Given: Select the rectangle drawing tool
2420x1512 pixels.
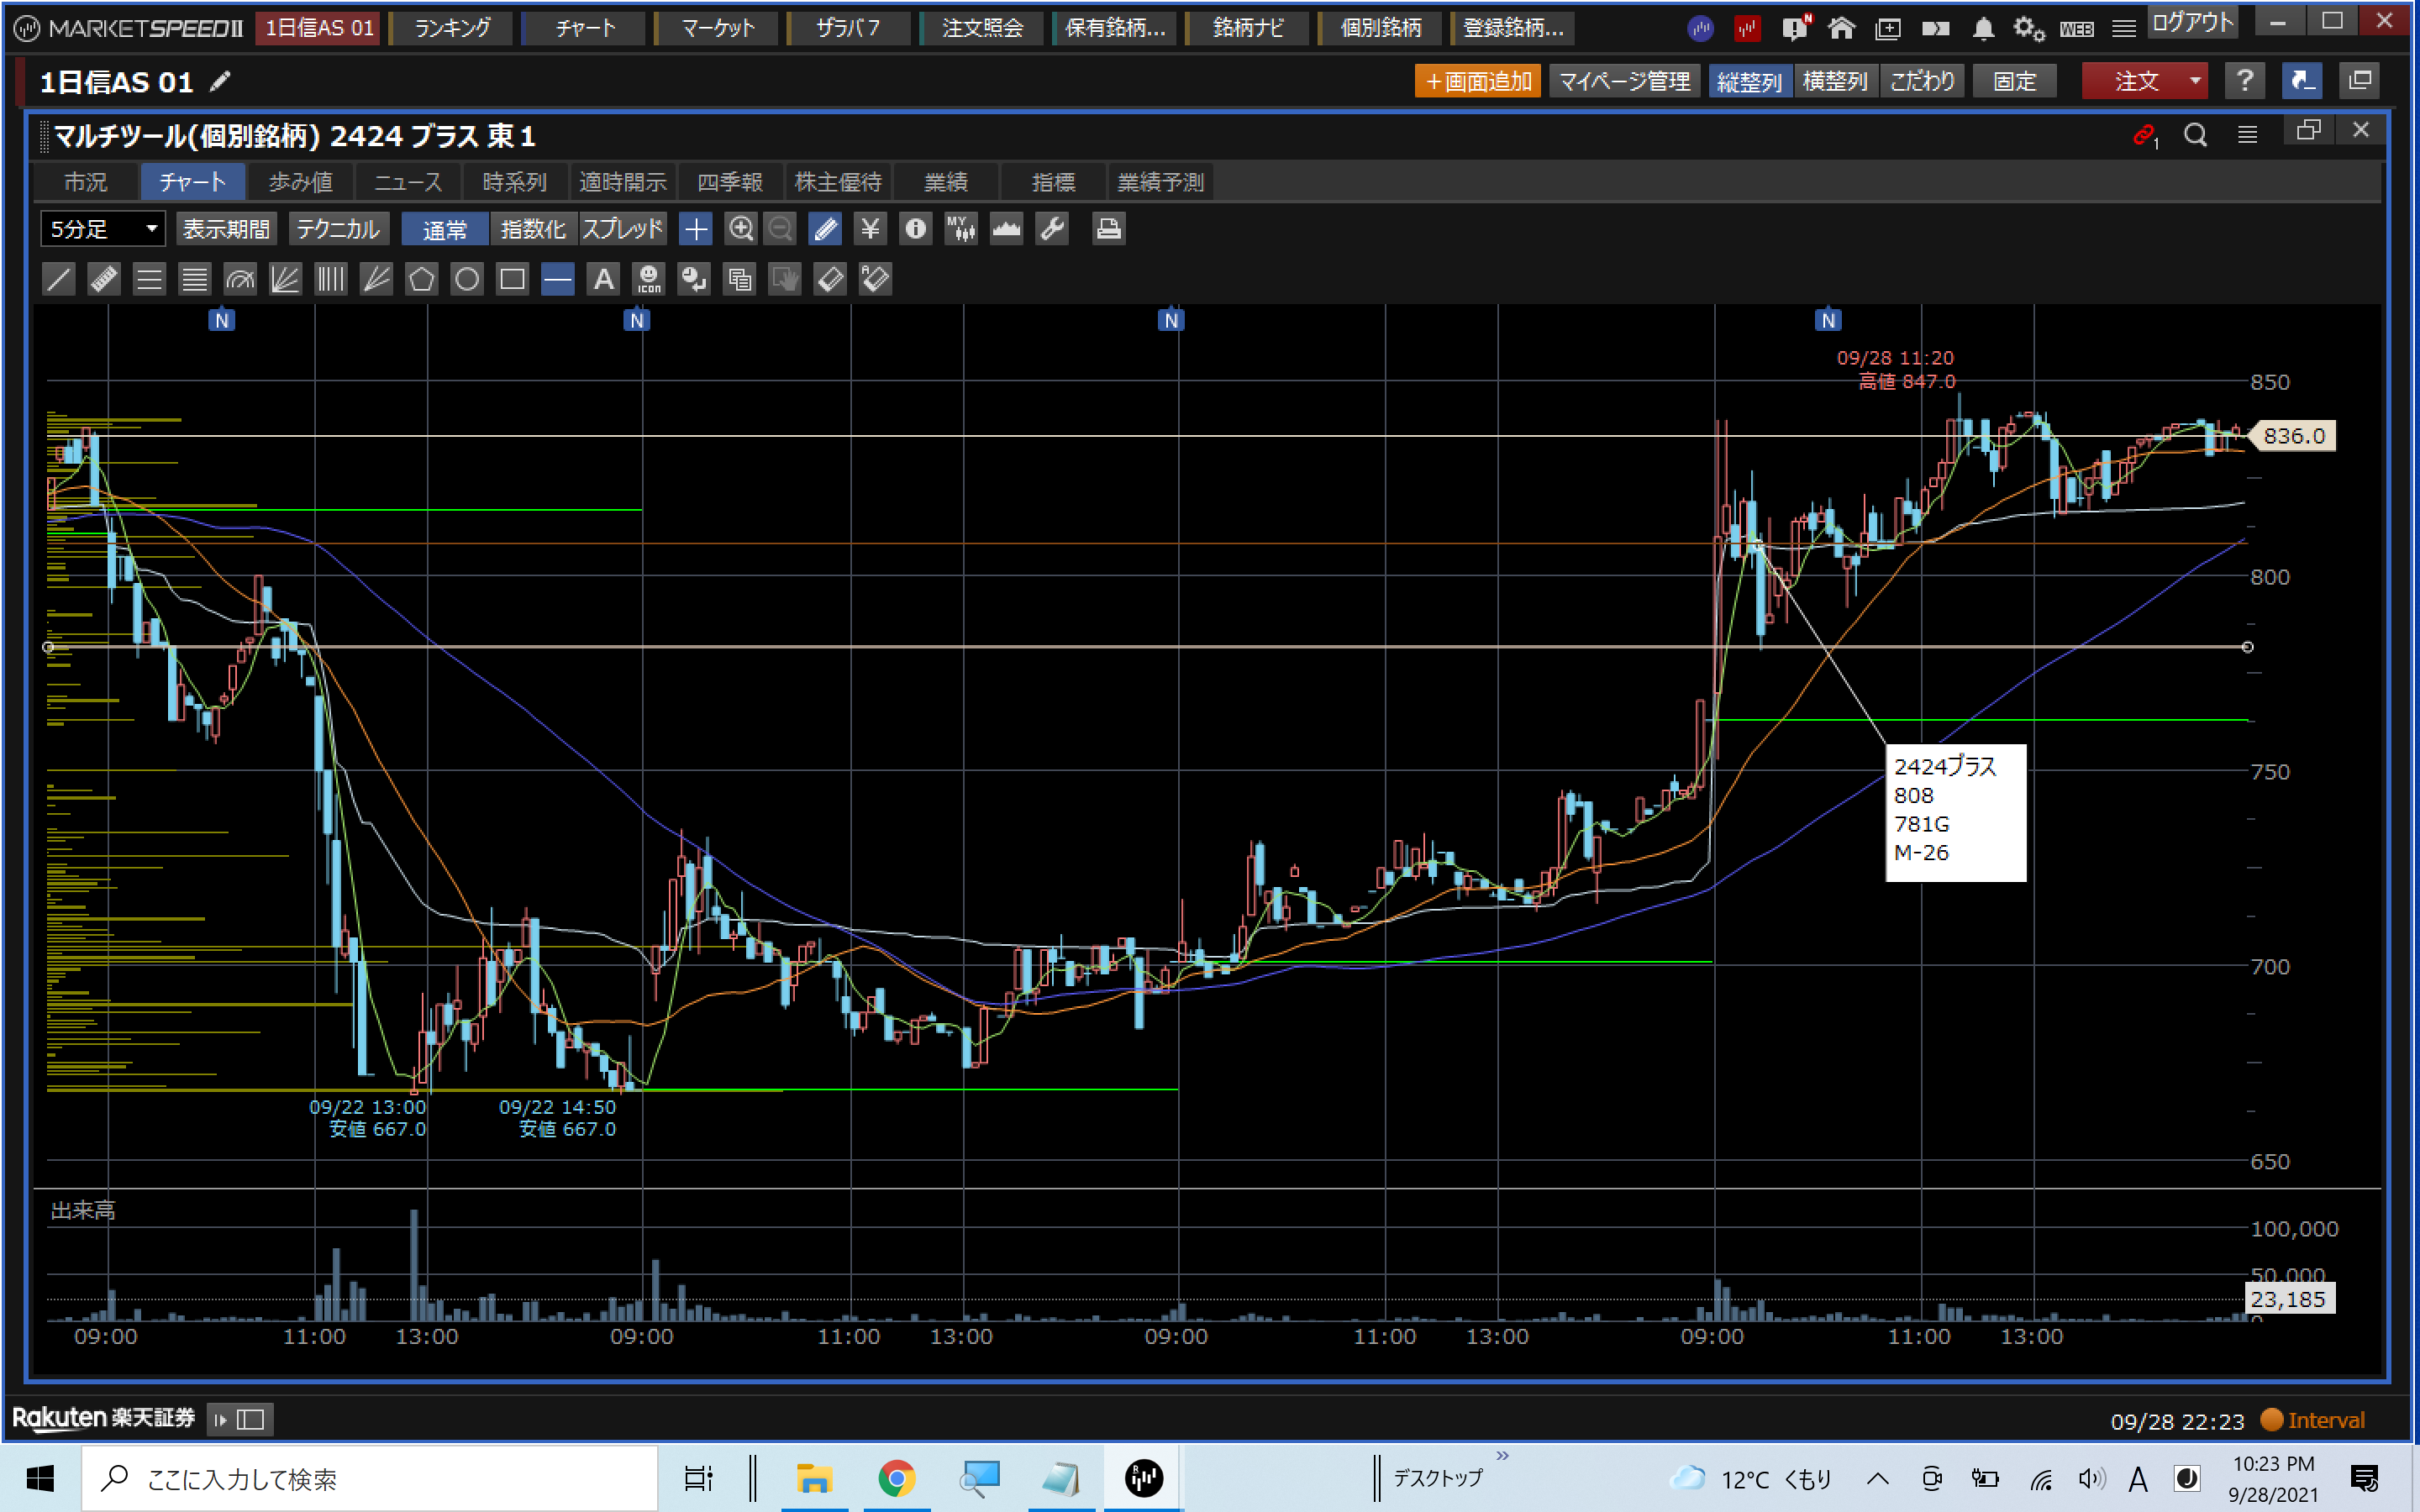Looking at the screenshot, I should pos(512,279).
